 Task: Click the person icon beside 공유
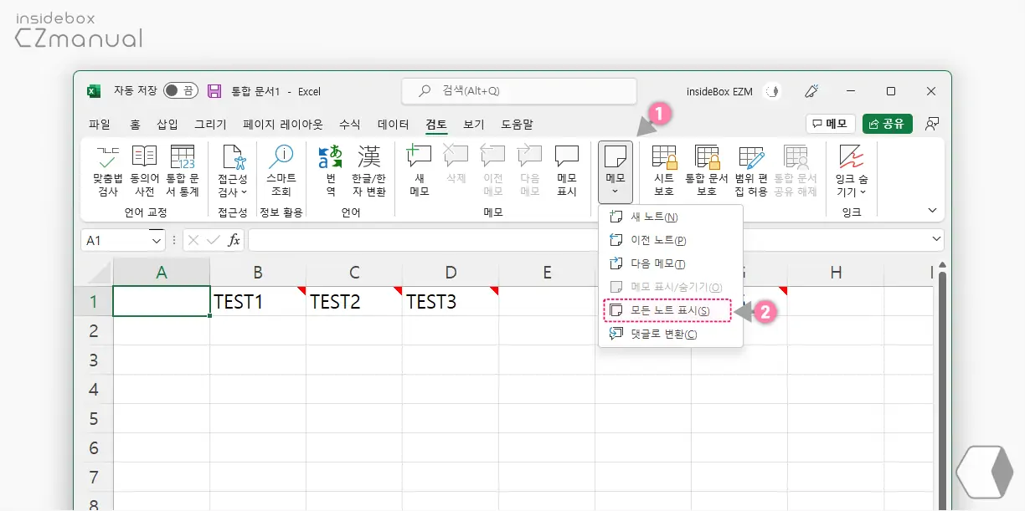[x=931, y=124]
